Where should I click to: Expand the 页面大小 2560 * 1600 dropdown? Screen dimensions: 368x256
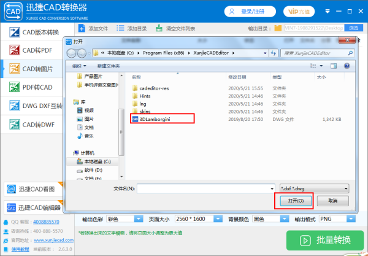pyautogui.click(x=218, y=219)
